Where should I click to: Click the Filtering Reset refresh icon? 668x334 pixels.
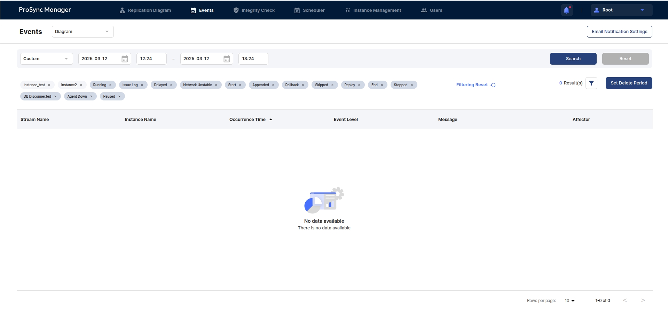tap(493, 85)
